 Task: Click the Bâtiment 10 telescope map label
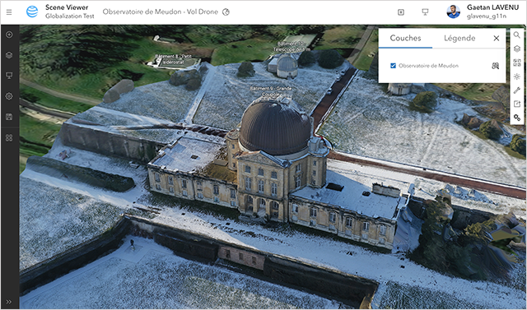[x=291, y=47]
